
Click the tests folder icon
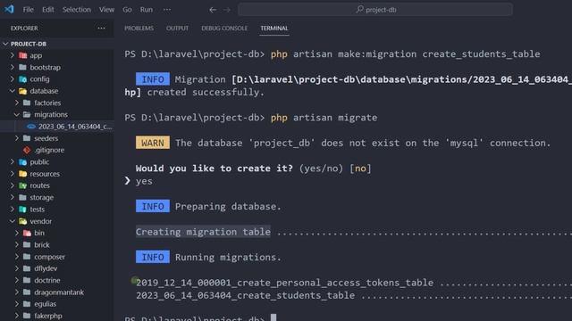tap(22, 210)
